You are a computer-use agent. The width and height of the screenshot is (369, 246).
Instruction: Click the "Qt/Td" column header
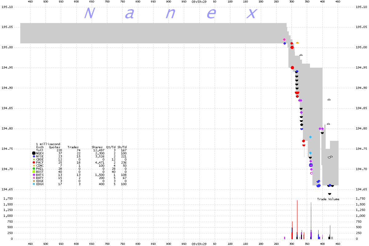pos(111,147)
